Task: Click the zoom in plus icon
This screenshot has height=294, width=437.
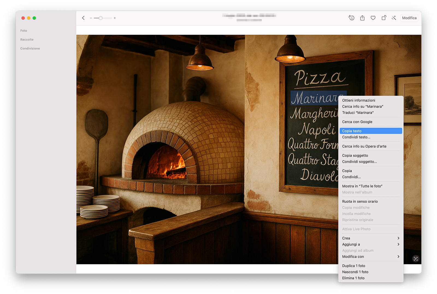Action: click(x=115, y=18)
